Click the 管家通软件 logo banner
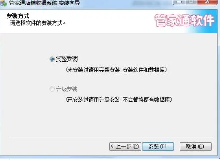The width and height of the screenshot is (220, 160). [x=185, y=20]
